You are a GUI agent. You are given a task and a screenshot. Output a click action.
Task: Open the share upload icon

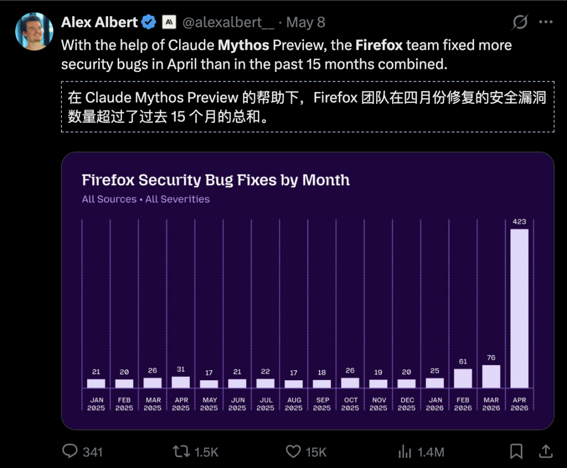(546, 451)
